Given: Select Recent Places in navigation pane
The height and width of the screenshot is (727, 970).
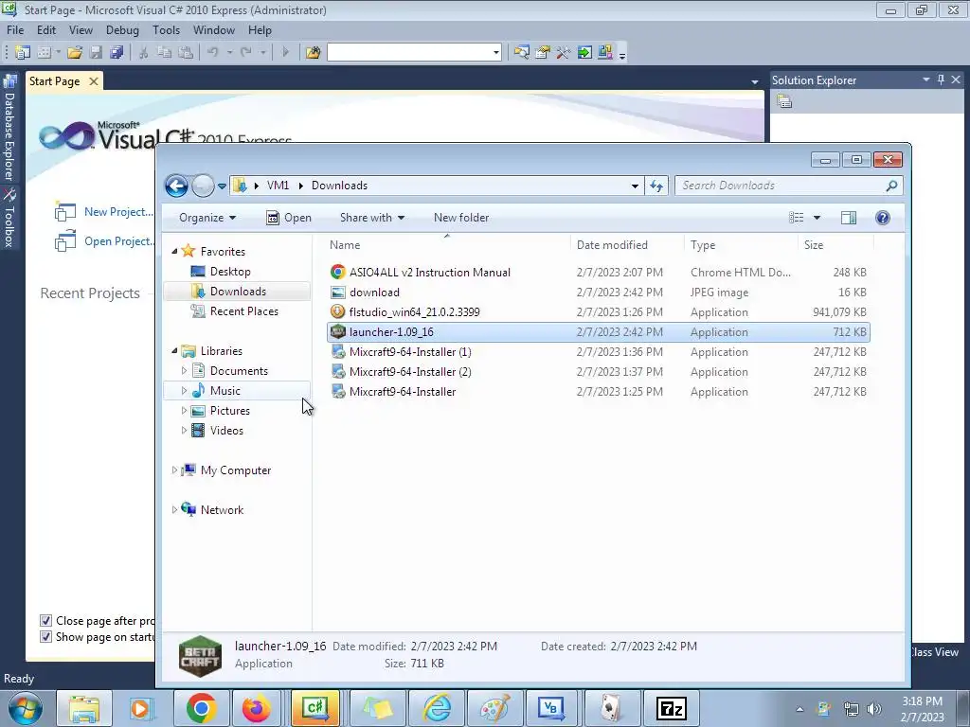Looking at the screenshot, I should (x=243, y=310).
